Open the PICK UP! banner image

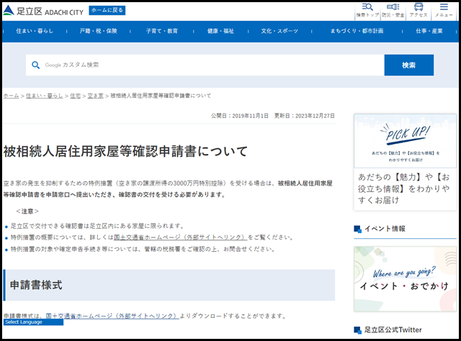(405, 141)
